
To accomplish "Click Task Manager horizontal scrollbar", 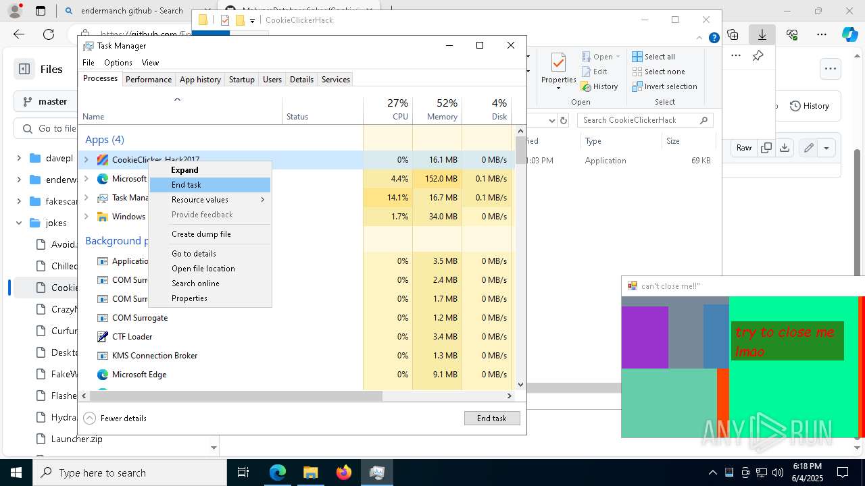I will [235, 396].
